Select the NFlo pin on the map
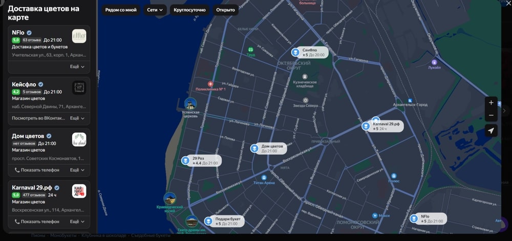 click(414, 219)
